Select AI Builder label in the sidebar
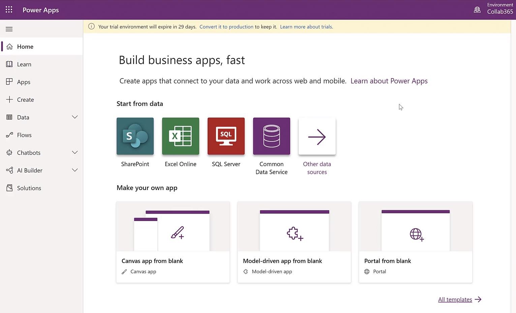 click(30, 170)
